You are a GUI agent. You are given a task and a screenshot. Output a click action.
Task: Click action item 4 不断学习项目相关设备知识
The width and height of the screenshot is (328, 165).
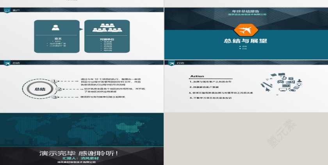210,98
